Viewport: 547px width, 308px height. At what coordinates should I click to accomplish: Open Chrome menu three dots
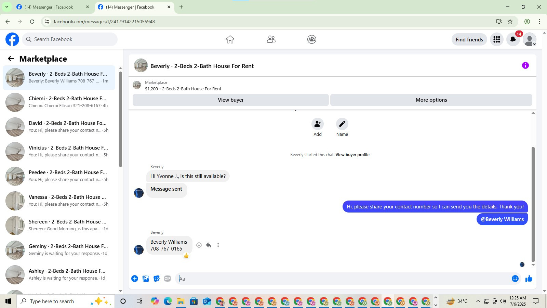point(539,22)
